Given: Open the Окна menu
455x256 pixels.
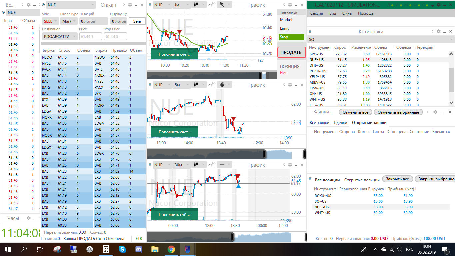Looking at the screenshot, I should point(347,13).
